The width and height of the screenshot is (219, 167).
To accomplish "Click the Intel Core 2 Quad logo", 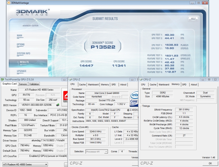I will [x=134, y=99].
